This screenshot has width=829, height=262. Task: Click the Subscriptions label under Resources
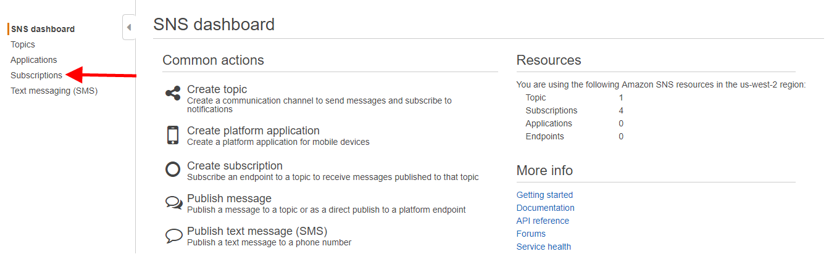click(551, 110)
